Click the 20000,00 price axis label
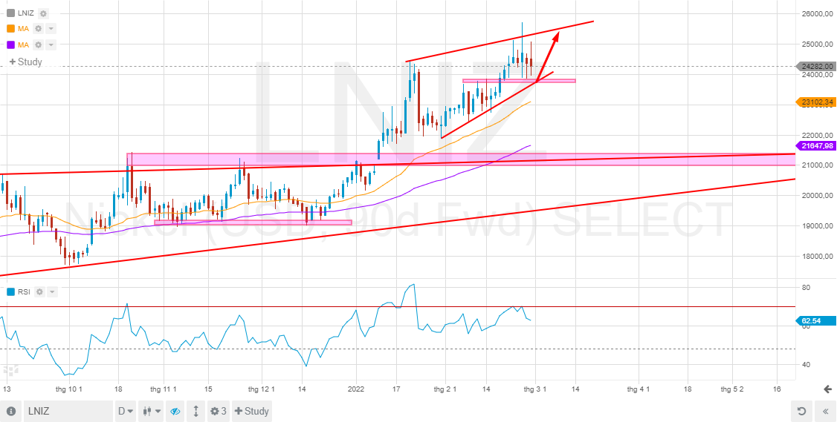This screenshot has height=422, width=837. click(817, 196)
